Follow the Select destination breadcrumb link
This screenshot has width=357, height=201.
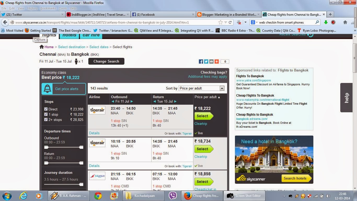point(72,47)
